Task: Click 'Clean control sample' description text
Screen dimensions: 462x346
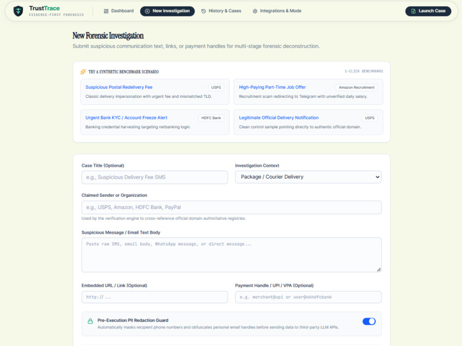Action: click(300, 127)
